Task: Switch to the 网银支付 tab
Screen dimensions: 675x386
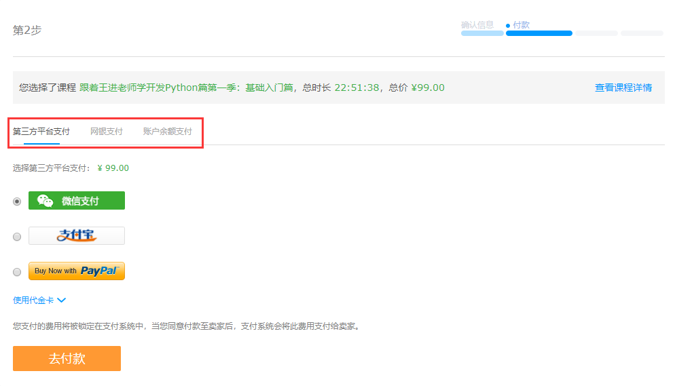Action: pos(107,132)
